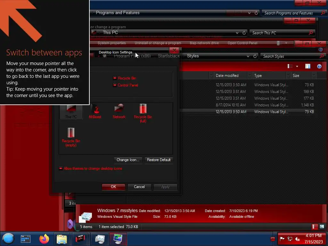Click the Search This PC field
328x246 pixels.
tap(280, 33)
